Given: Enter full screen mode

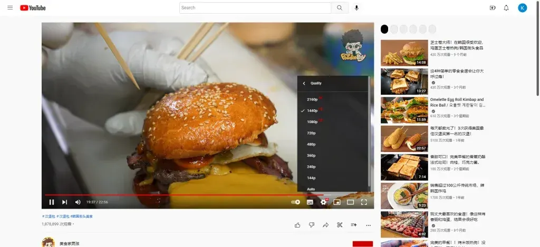Looking at the screenshot, I should (364, 202).
